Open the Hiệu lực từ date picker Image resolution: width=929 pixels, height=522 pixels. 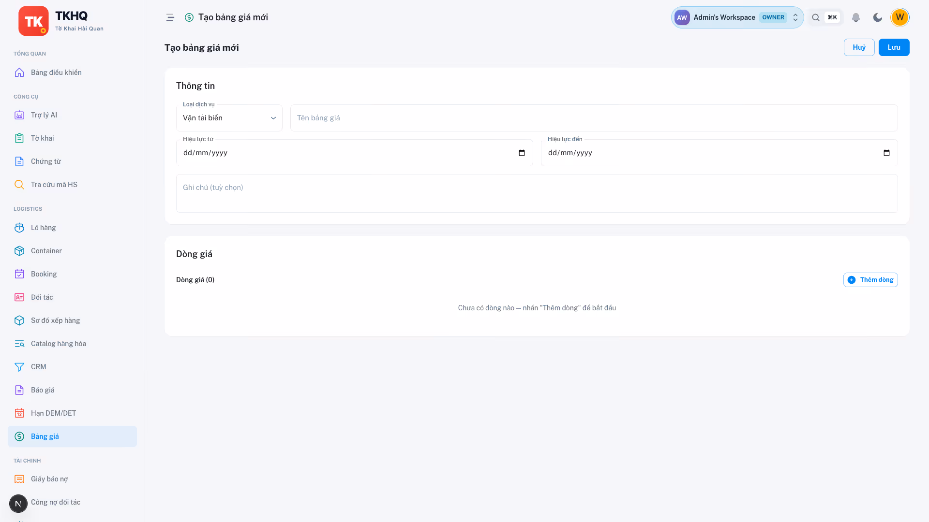(x=522, y=153)
